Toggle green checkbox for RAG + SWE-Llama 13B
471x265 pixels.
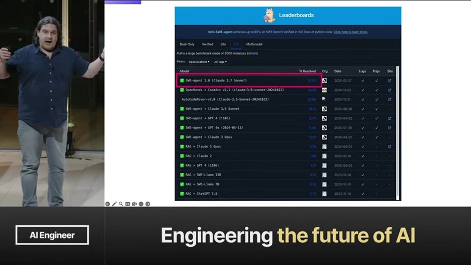[182, 175]
